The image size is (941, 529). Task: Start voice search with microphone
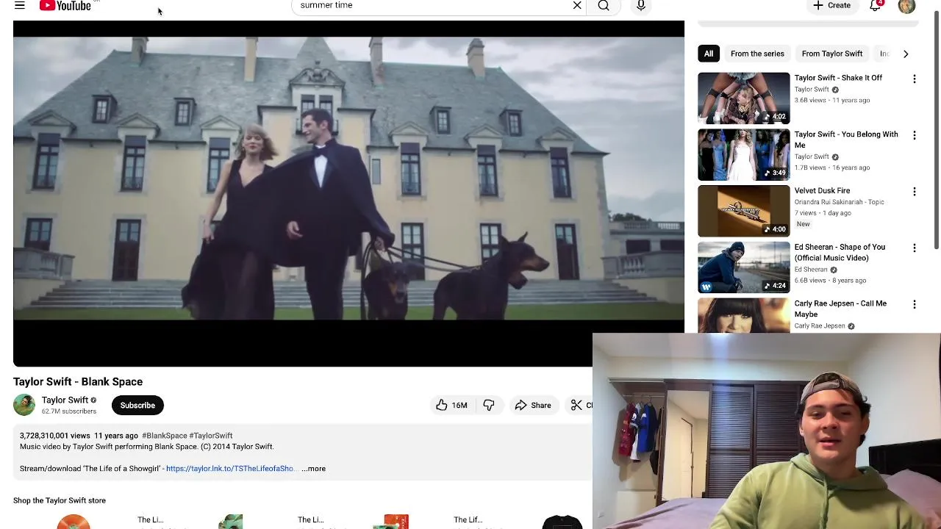point(641,6)
